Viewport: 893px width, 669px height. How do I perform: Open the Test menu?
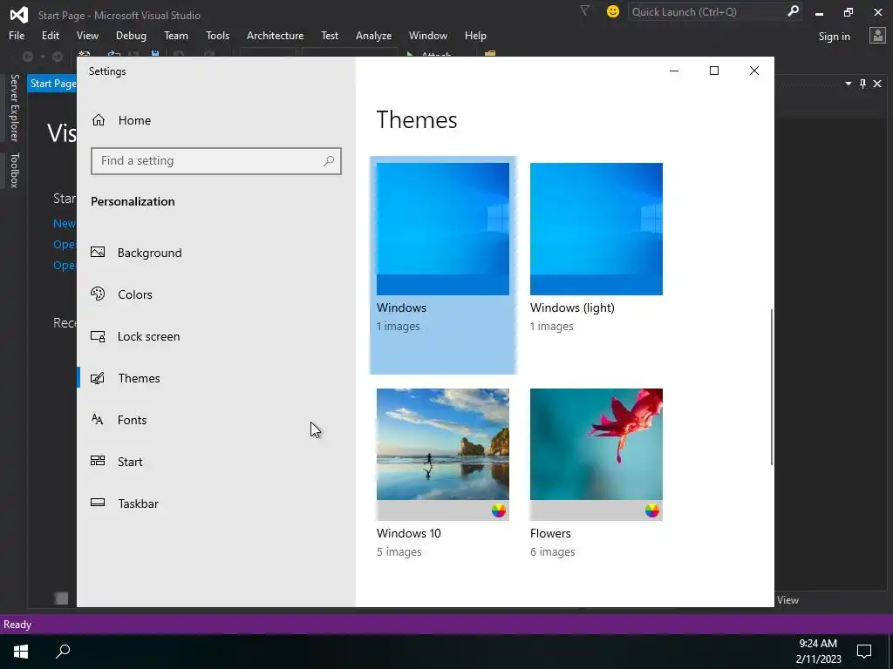pos(329,35)
